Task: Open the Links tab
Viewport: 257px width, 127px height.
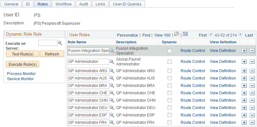Action: (100, 4)
